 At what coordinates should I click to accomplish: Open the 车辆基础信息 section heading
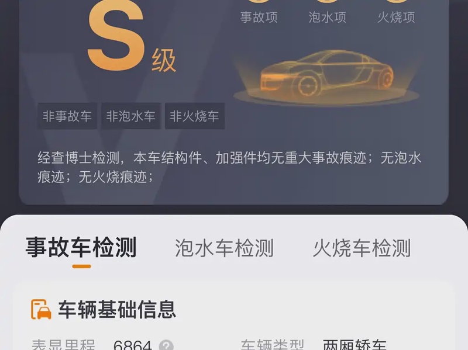[x=116, y=310]
